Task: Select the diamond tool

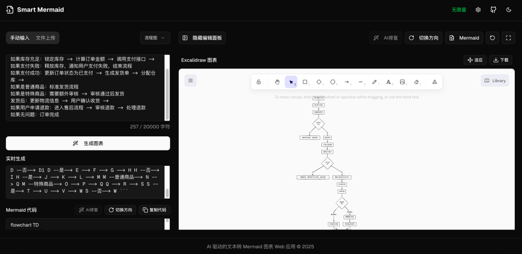Action: 319,82
